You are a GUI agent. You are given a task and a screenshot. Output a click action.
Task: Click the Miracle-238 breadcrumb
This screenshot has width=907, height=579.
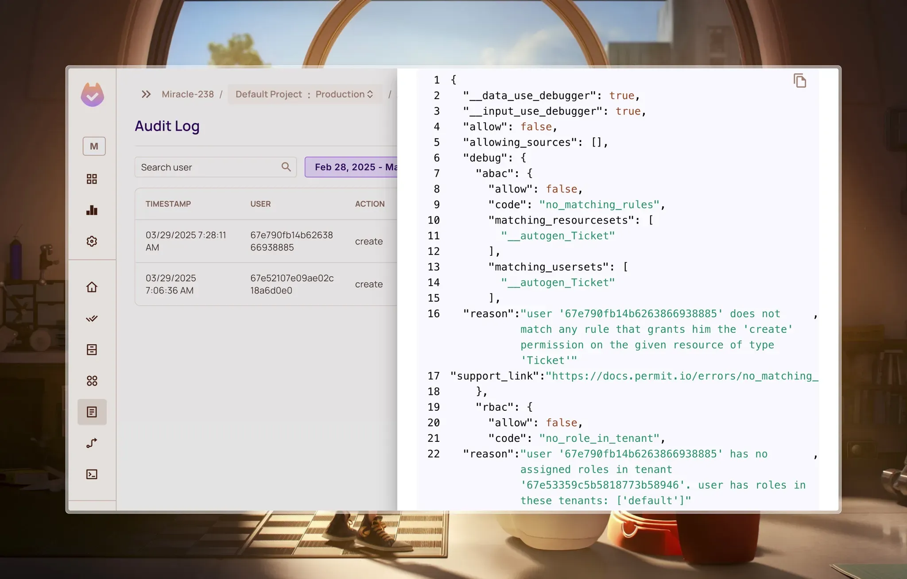[188, 94]
